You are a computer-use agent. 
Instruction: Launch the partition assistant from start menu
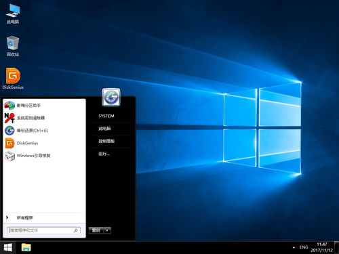[44, 105]
